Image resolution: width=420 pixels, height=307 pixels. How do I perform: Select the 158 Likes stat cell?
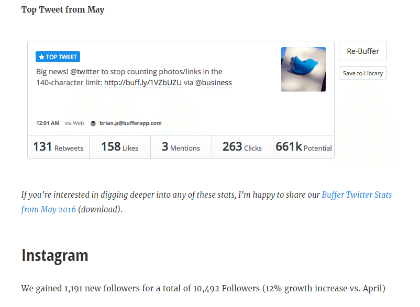click(x=120, y=147)
